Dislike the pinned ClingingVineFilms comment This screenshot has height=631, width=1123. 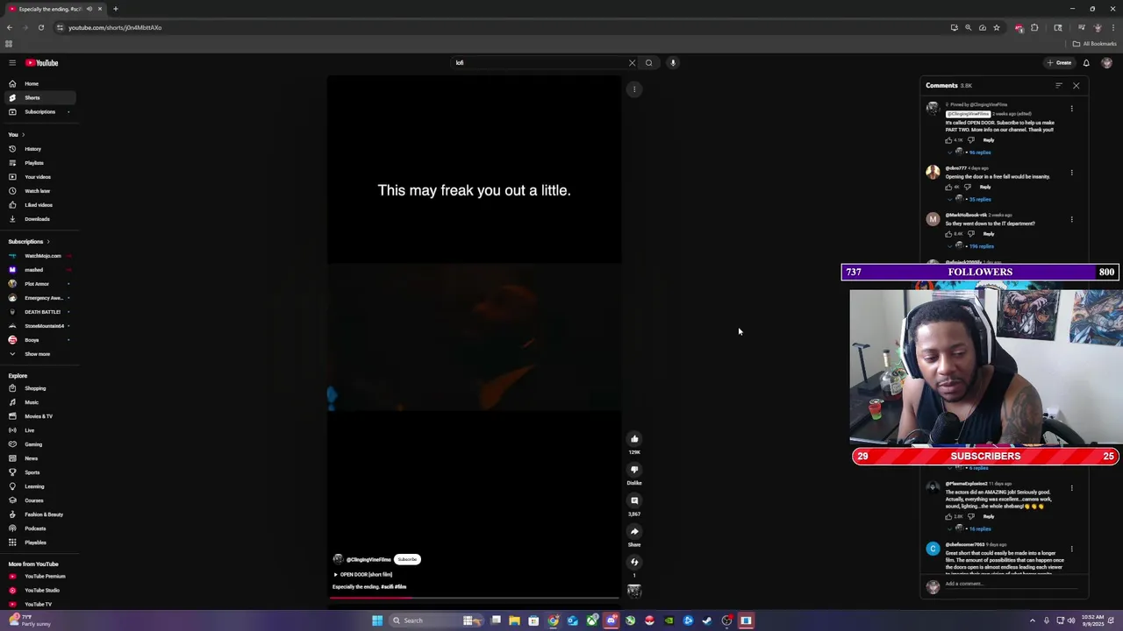(x=970, y=140)
